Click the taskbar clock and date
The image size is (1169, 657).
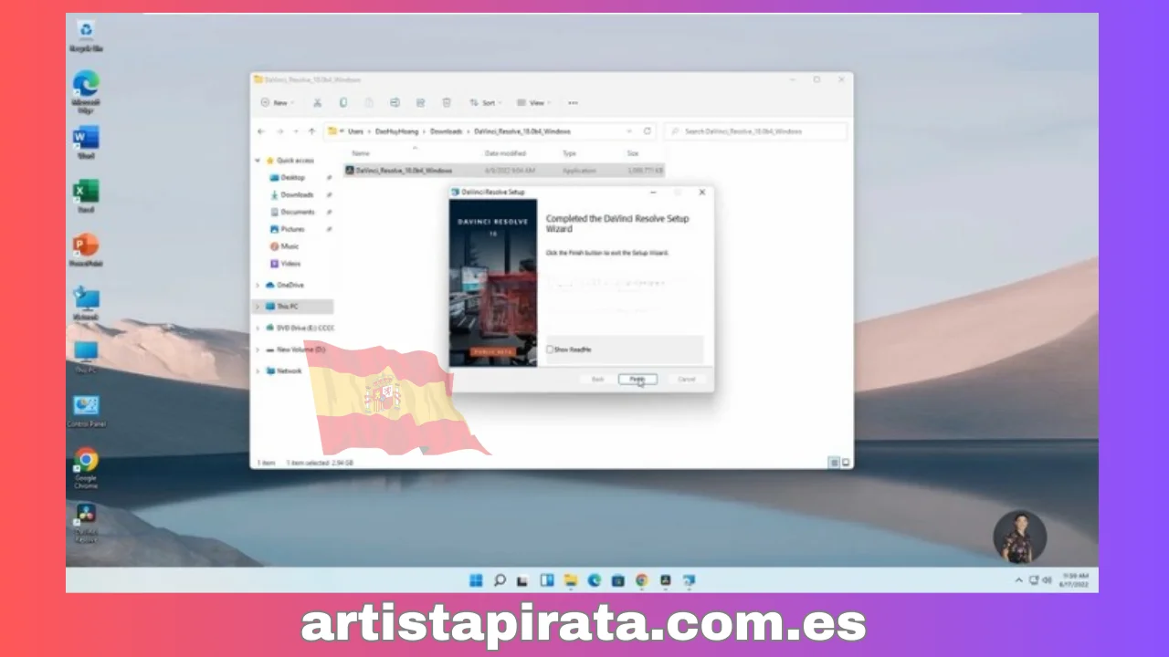pos(1077,580)
